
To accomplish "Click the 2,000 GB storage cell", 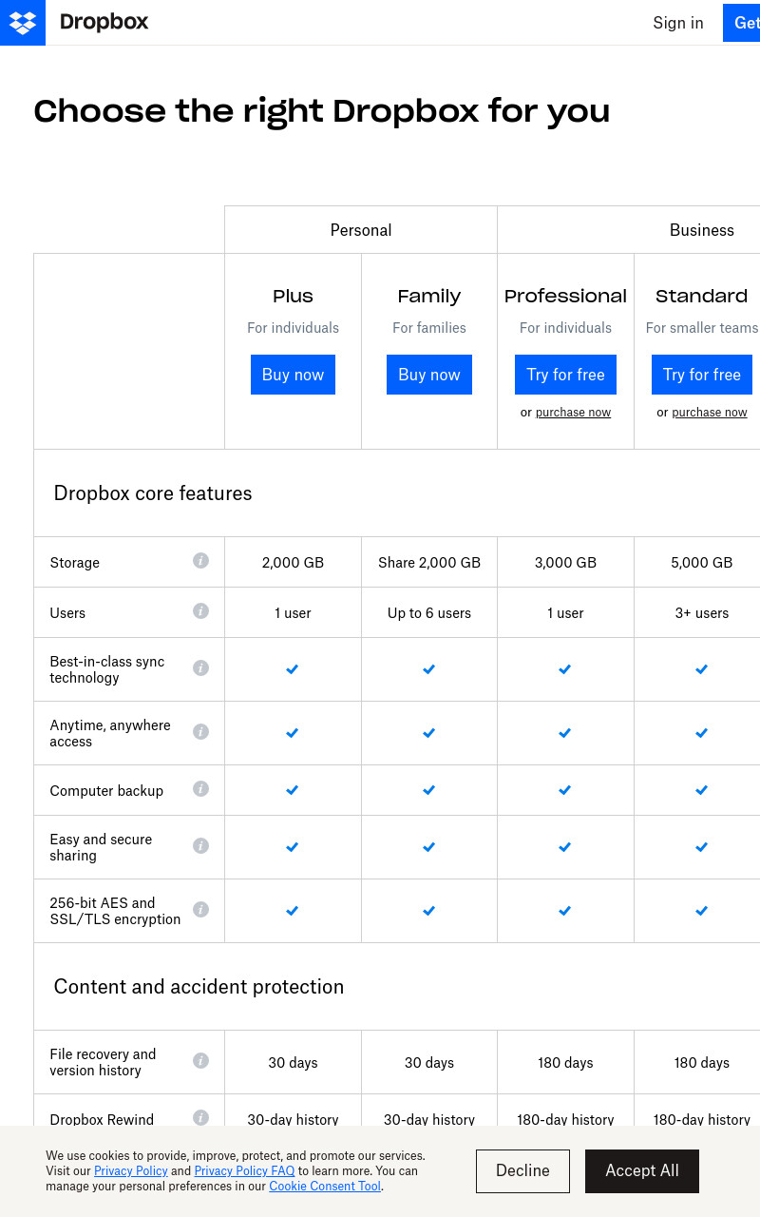I will (293, 563).
